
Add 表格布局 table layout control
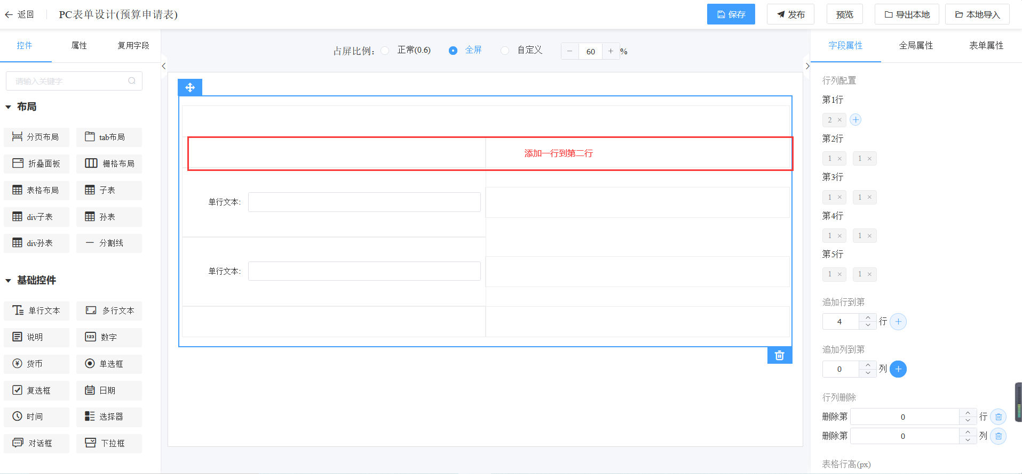click(36, 190)
